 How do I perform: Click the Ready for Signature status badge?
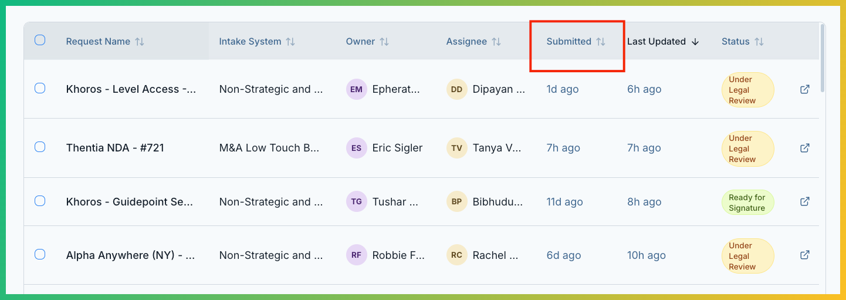(x=747, y=203)
